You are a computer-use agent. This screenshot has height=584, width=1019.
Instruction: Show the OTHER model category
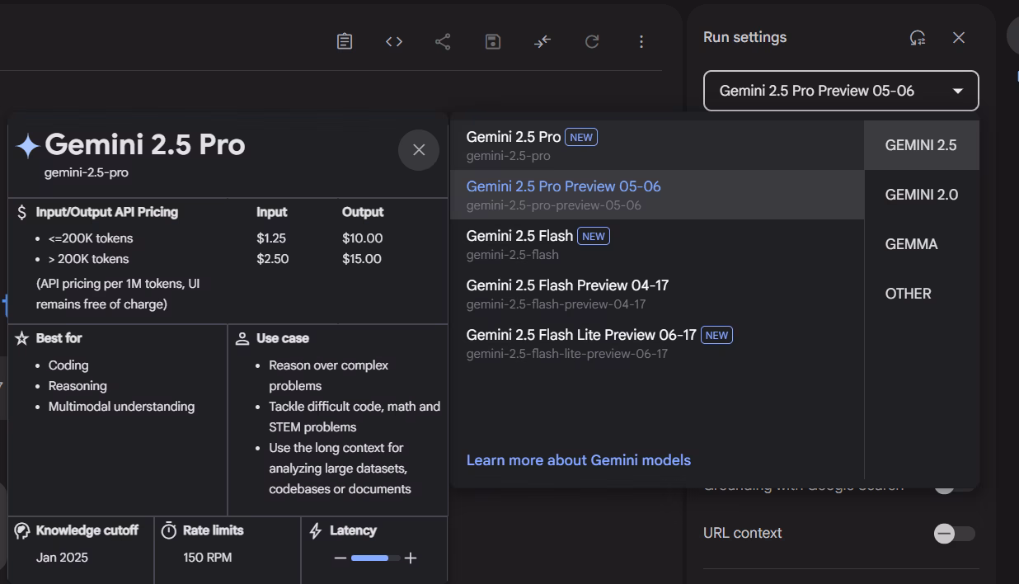[x=922, y=294]
